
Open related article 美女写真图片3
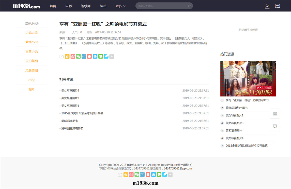point(70,98)
